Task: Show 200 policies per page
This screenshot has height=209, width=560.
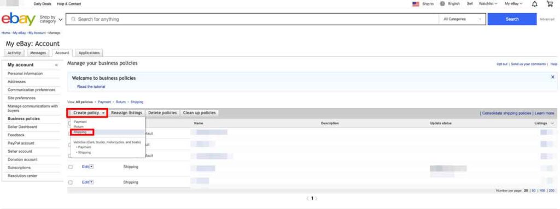Action: click(551, 191)
